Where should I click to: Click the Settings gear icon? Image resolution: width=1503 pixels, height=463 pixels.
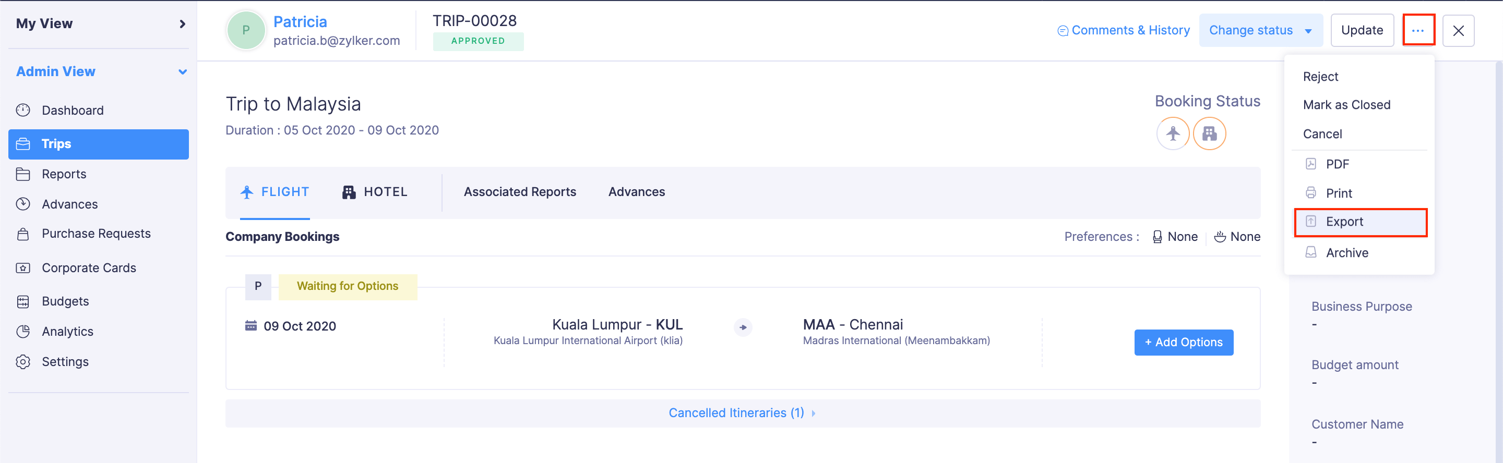point(23,361)
